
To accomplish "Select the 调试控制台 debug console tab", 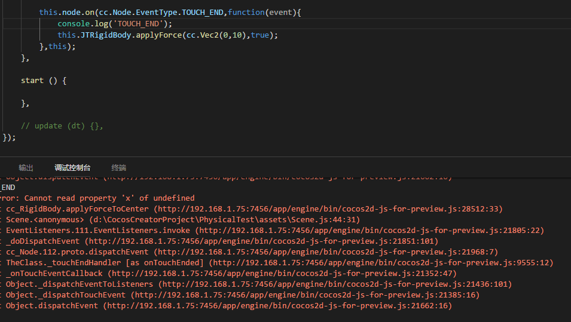I will click(72, 168).
